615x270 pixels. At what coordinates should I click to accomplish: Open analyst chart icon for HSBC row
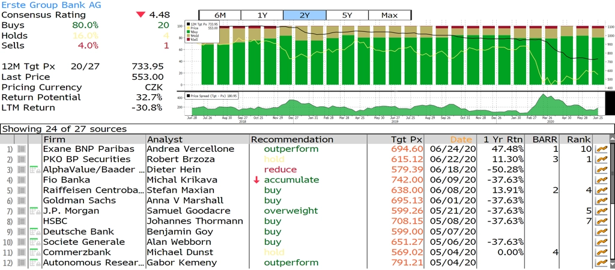point(601,221)
